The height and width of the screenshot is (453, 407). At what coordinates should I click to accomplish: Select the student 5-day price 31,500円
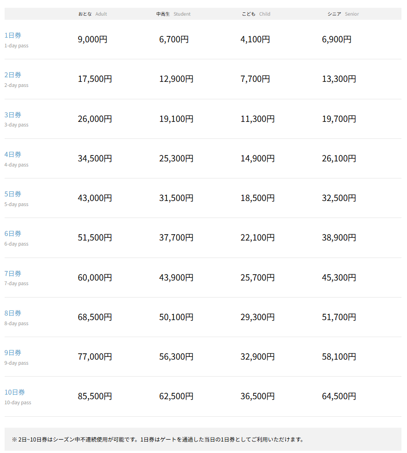point(176,198)
